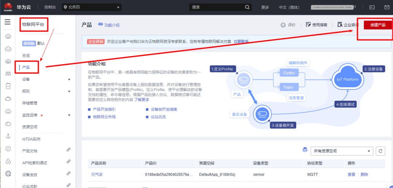Expand the 设备 sidebar menu
This screenshot has height=188, width=393.
tap(69, 80)
